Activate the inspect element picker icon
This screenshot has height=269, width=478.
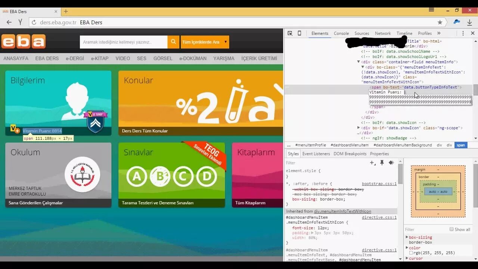pyautogui.click(x=290, y=33)
